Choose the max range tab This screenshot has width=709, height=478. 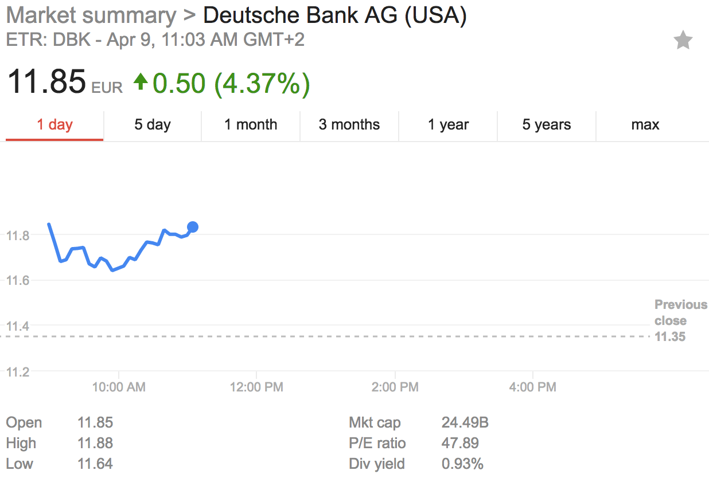(x=645, y=125)
